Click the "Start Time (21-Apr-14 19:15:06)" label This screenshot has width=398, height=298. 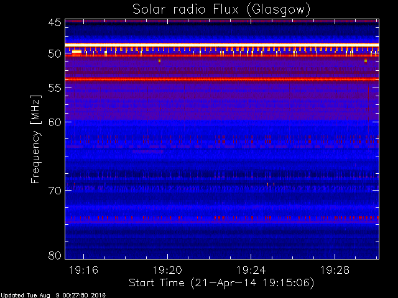221,283
